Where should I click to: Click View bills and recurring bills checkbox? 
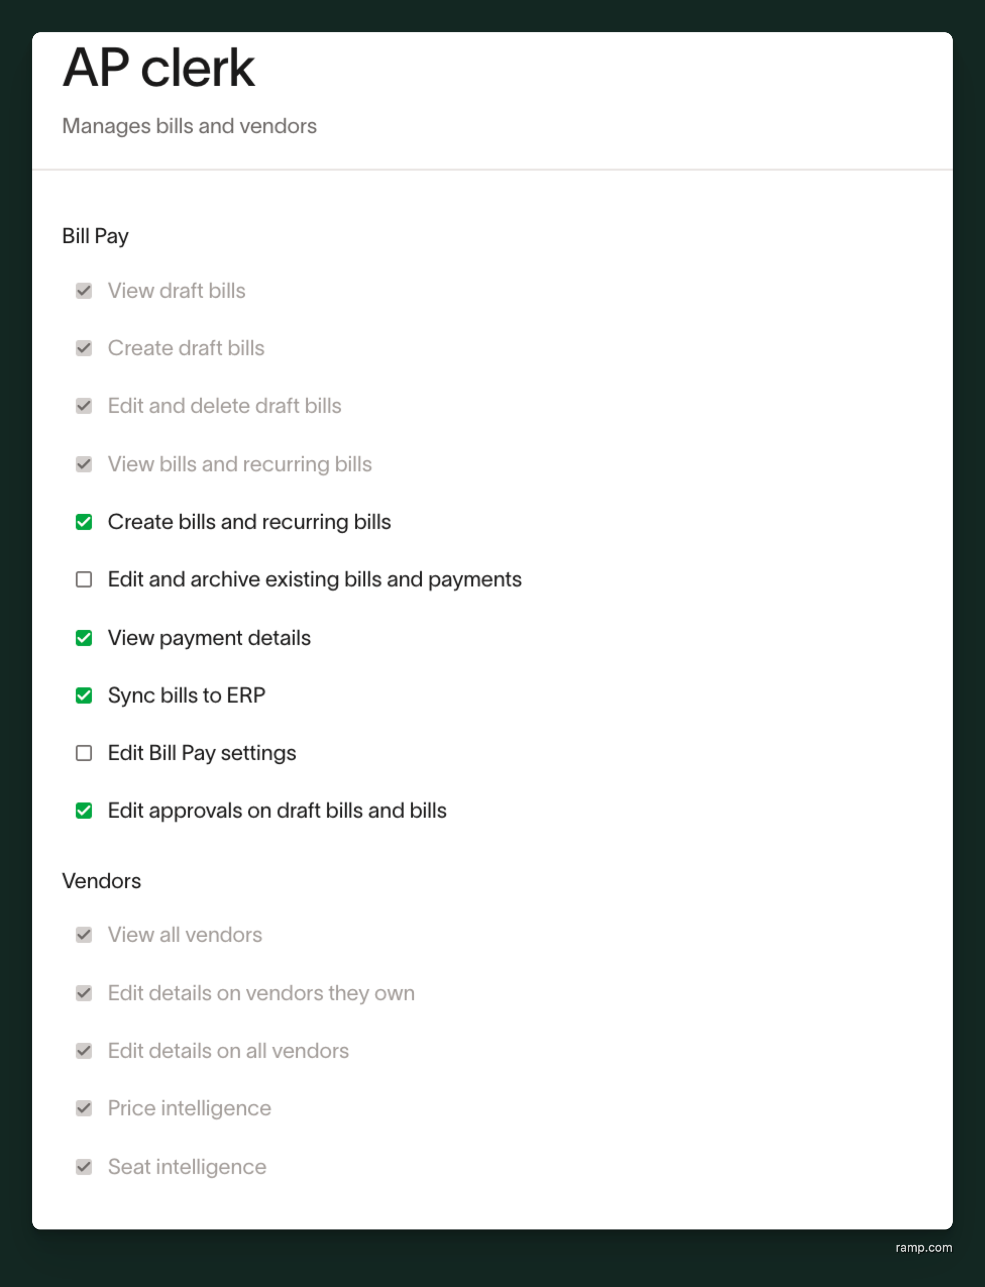click(84, 464)
